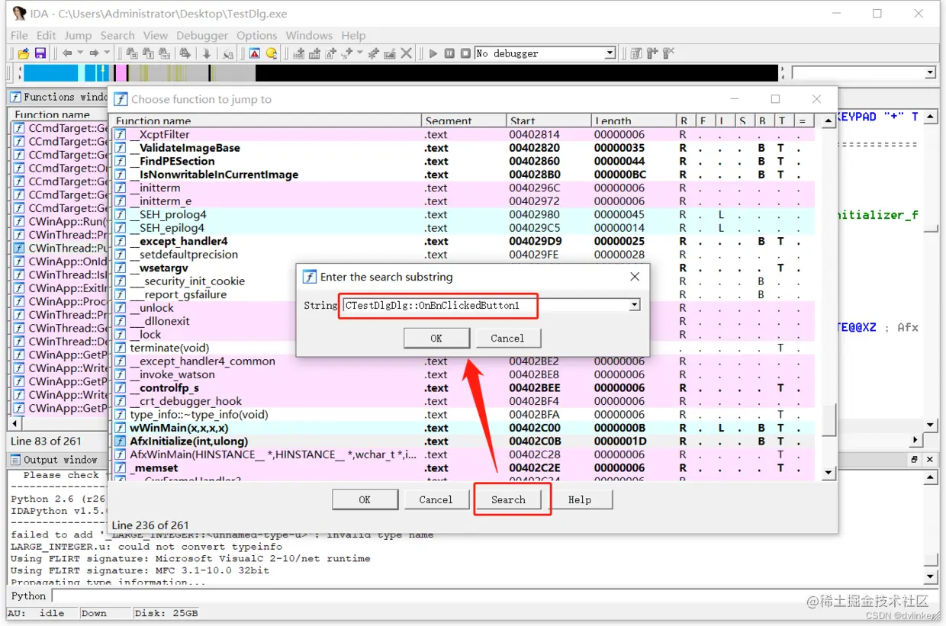Stop the process with the square icon
This screenshot has width=946, height=626.
tap(465, 53)
